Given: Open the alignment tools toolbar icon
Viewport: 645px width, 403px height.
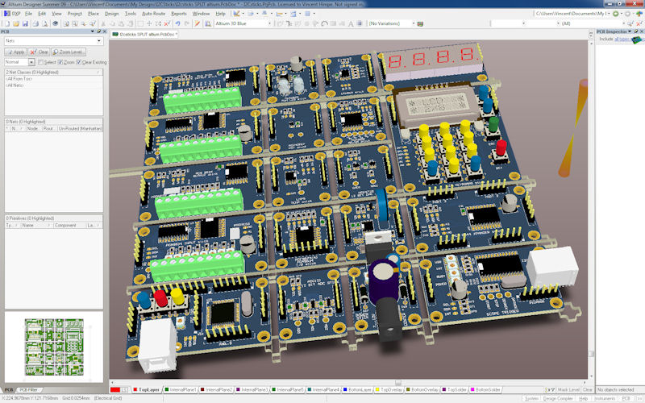Looking at the screenshot, I should point(251,14).
